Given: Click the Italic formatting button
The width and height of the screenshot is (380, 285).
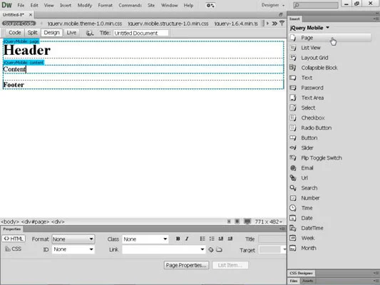Looking at the screenshot, I should 187,239.
